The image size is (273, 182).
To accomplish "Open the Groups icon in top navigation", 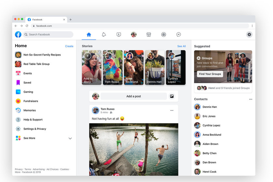I will [163, 34].
